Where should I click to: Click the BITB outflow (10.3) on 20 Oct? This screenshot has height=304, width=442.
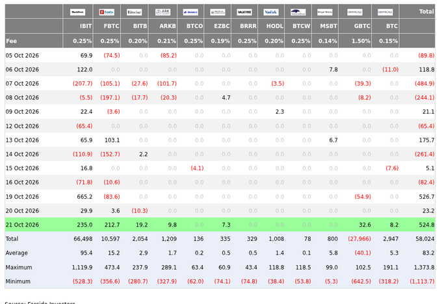pyautogui.click(x=140, y=210)
